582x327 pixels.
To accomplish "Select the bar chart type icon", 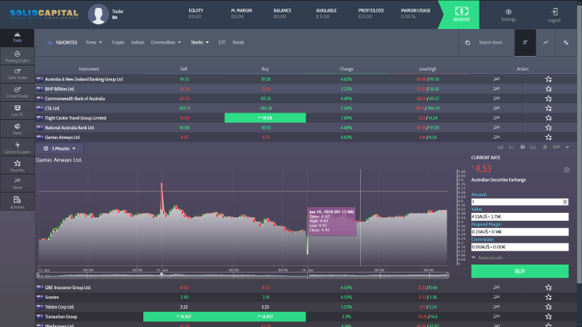I will pyautogui.click(x=533, y=148).
